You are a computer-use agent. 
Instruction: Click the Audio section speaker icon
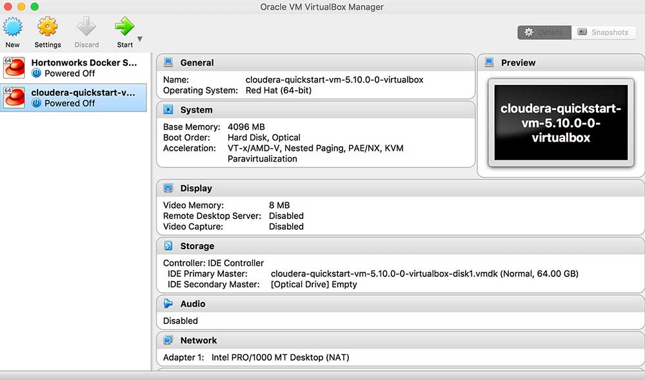[168, 303]
